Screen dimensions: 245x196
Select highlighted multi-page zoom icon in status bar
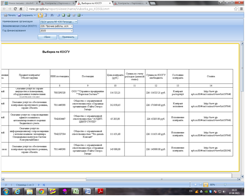(206, 185)
